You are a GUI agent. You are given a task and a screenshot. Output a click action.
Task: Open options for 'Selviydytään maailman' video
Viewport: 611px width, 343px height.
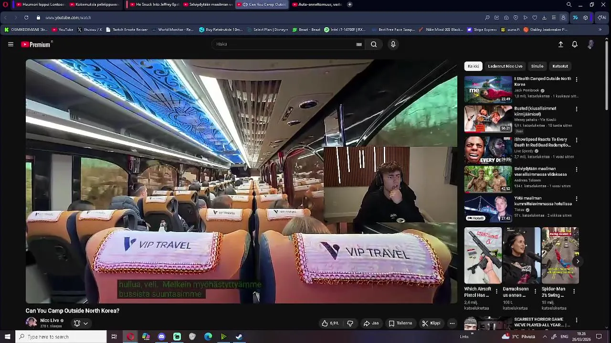point(576,170)
